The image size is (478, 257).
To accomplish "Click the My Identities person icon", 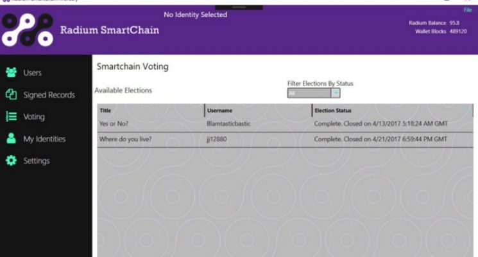I will (x=11, y=138).
